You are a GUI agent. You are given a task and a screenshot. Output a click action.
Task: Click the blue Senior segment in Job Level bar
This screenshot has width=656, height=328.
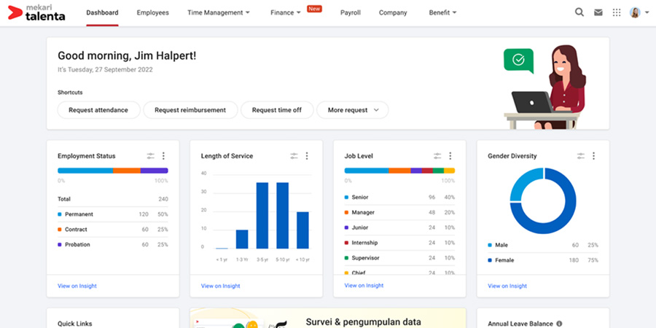pos(367,171)
